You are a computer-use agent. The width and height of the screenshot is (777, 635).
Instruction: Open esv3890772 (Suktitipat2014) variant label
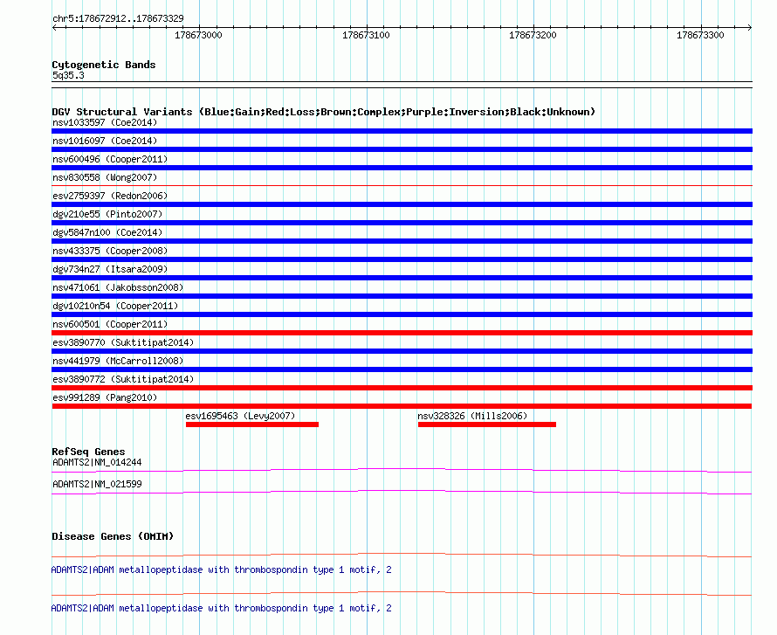coord(123,379)
